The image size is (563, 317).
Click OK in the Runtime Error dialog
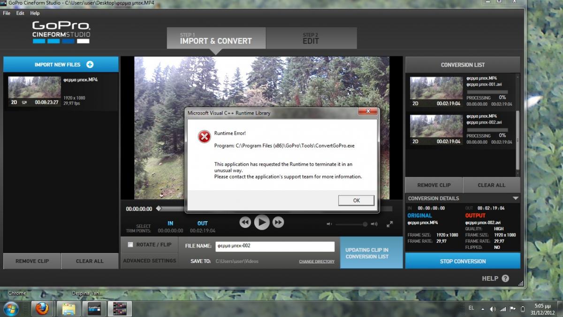(x=356, y=201)
